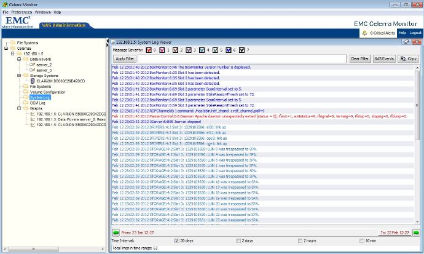Uncheck the 30 days time interval
The width and height of the screenshot is (424, 254).
[x=177, y=240]
